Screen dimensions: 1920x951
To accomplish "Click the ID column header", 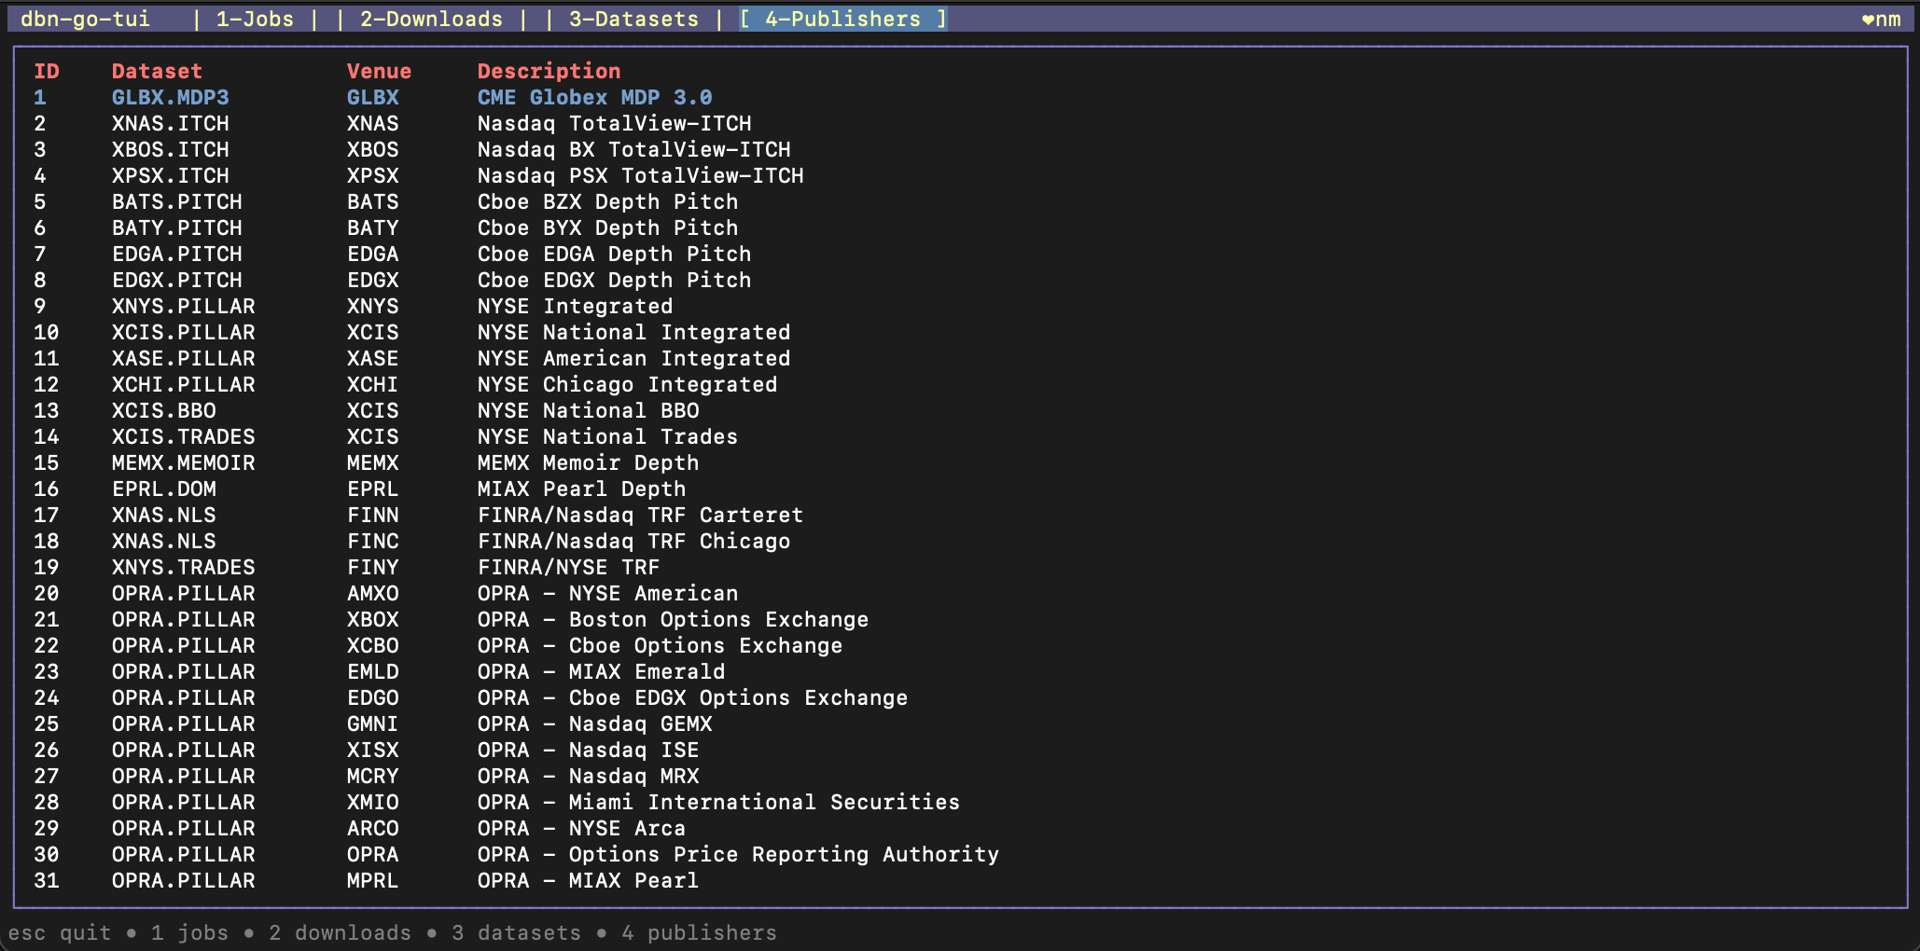I will (47, 71).
